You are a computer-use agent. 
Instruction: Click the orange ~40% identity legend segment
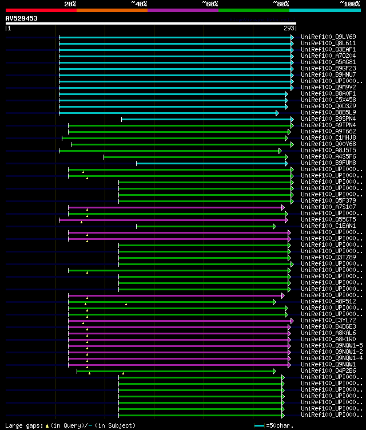112,10
